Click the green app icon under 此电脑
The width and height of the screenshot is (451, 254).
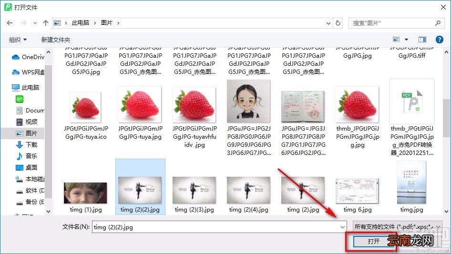point(20,99)
